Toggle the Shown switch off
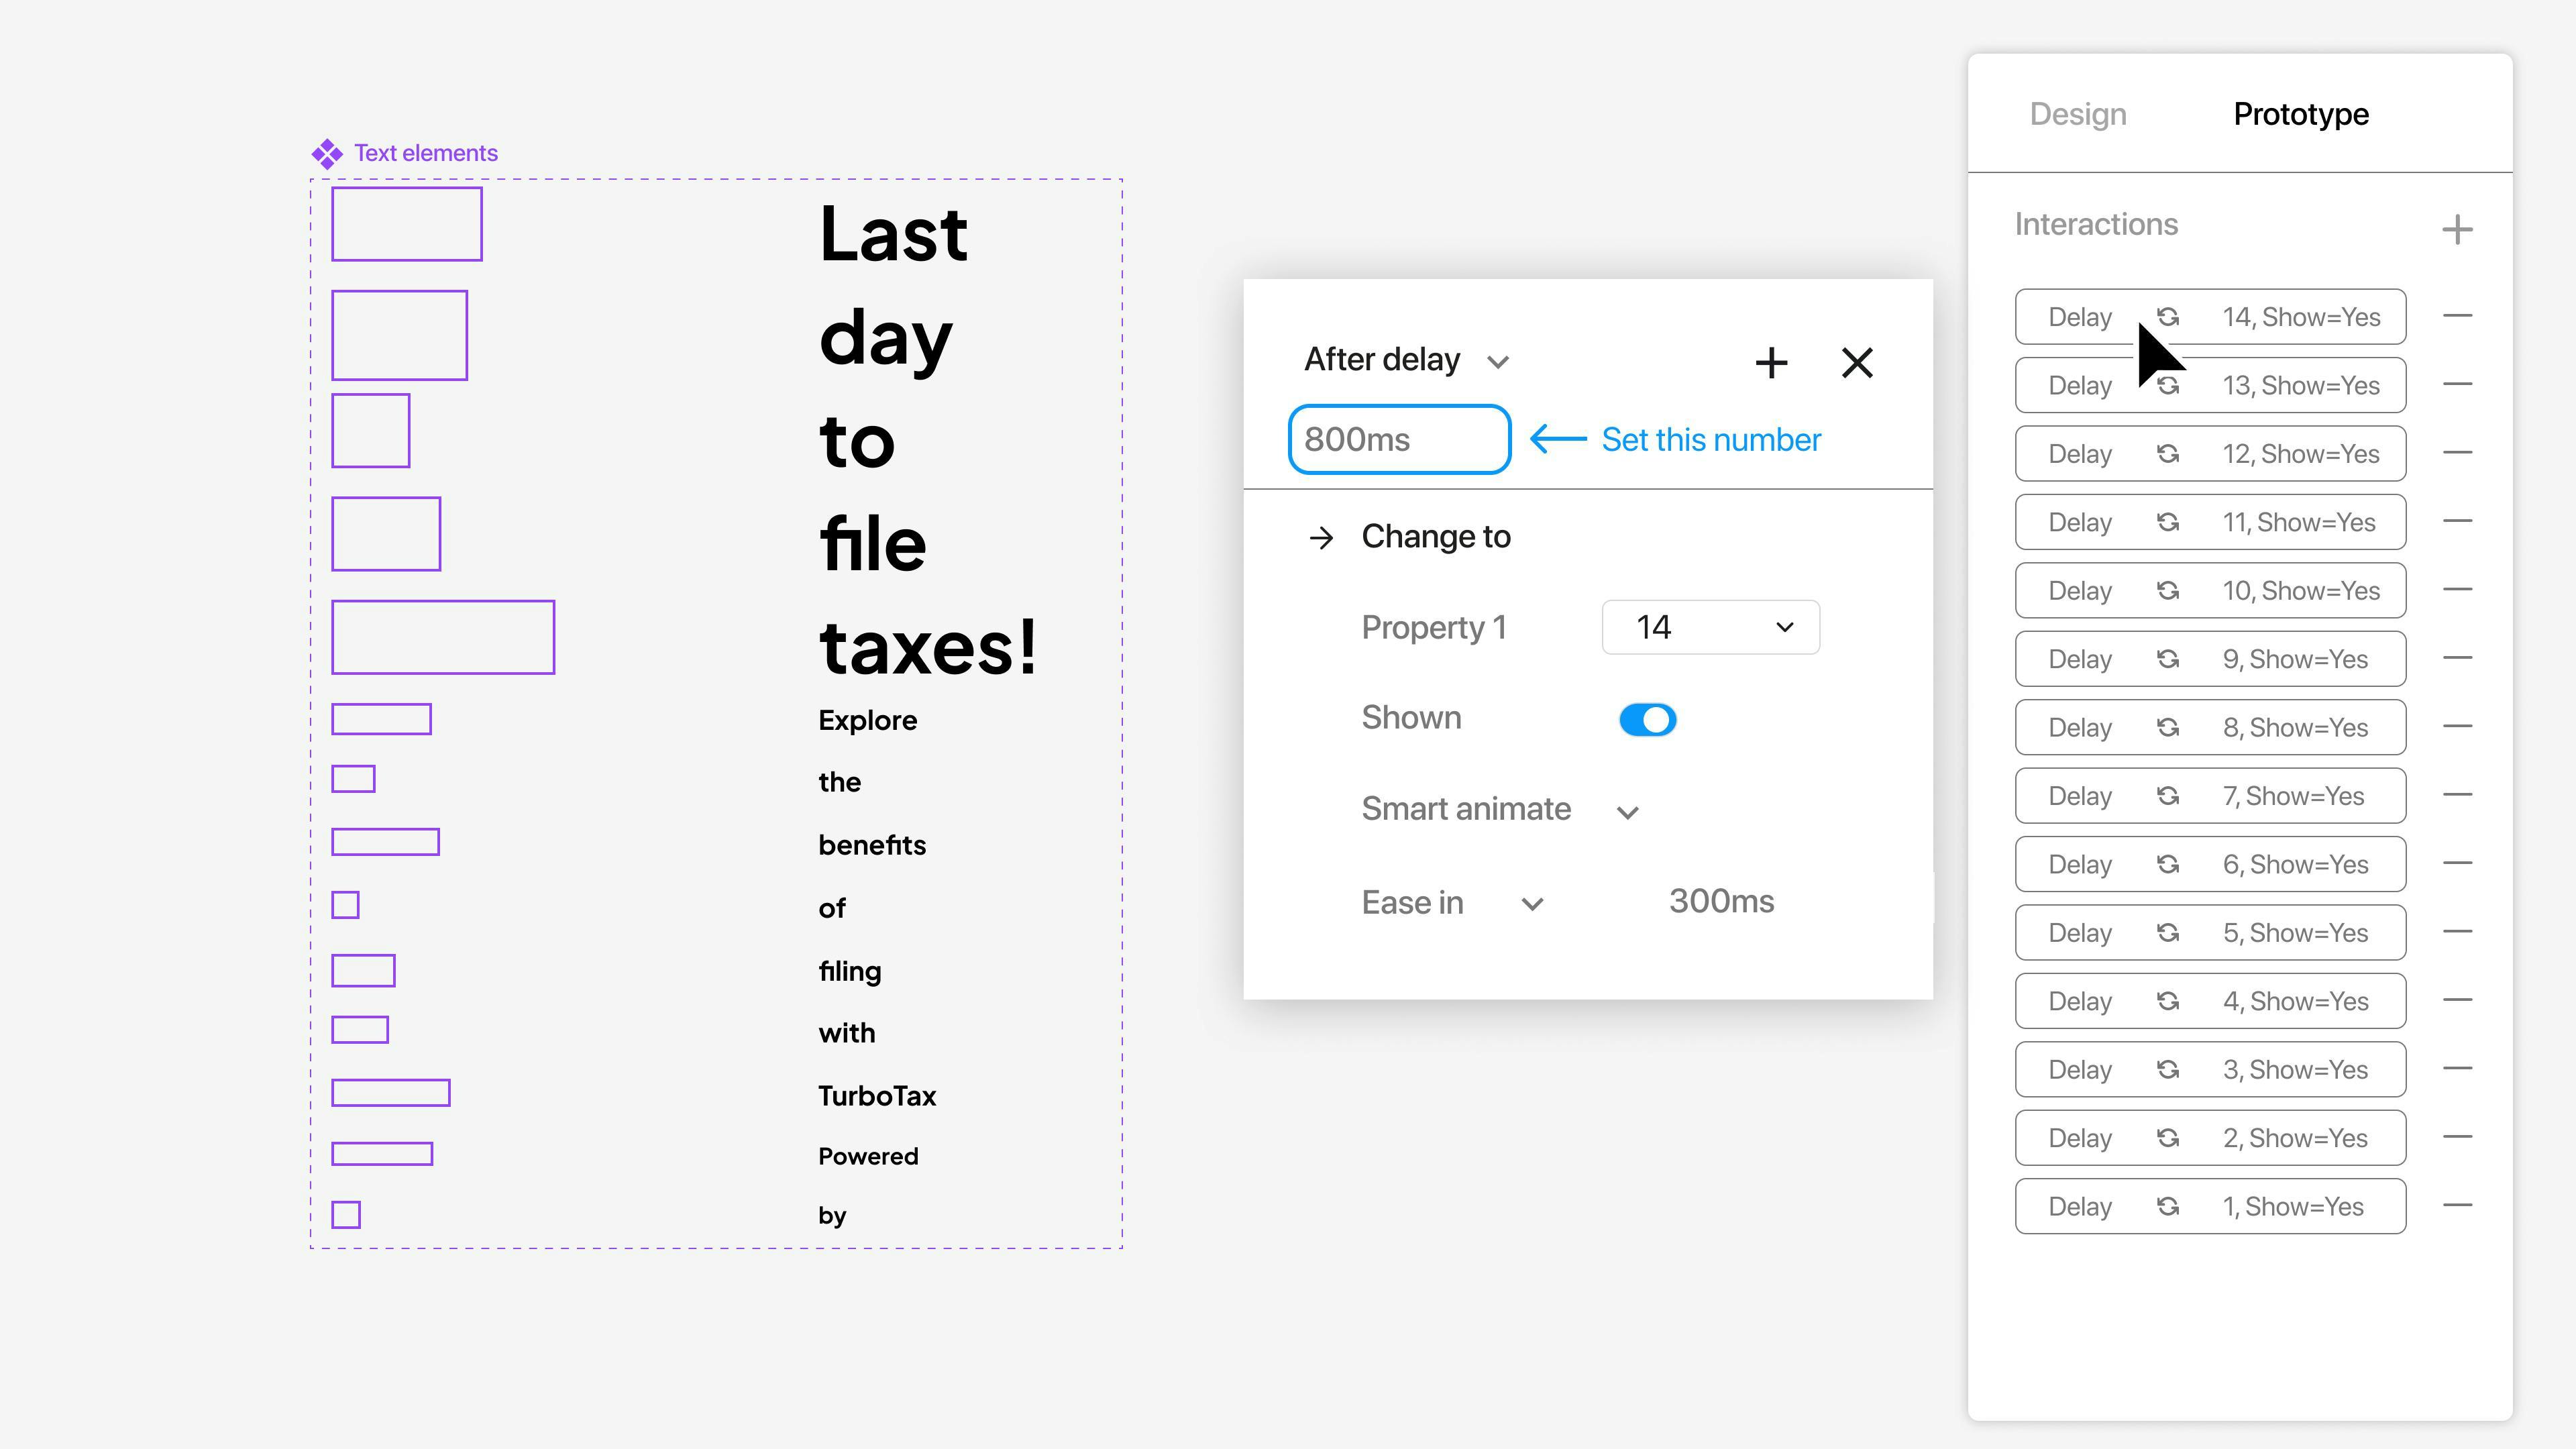The width and height of the screenshot is (2576, 1449). [1647, 720]
